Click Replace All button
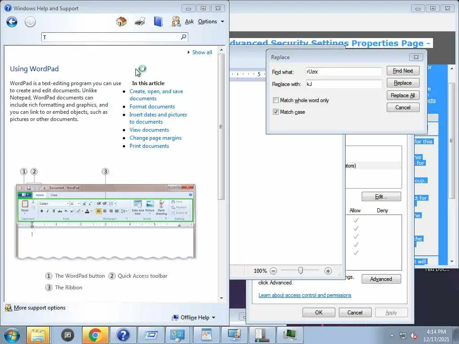The width and height of the screenshot is (459, 344). [x=403, y=95]
